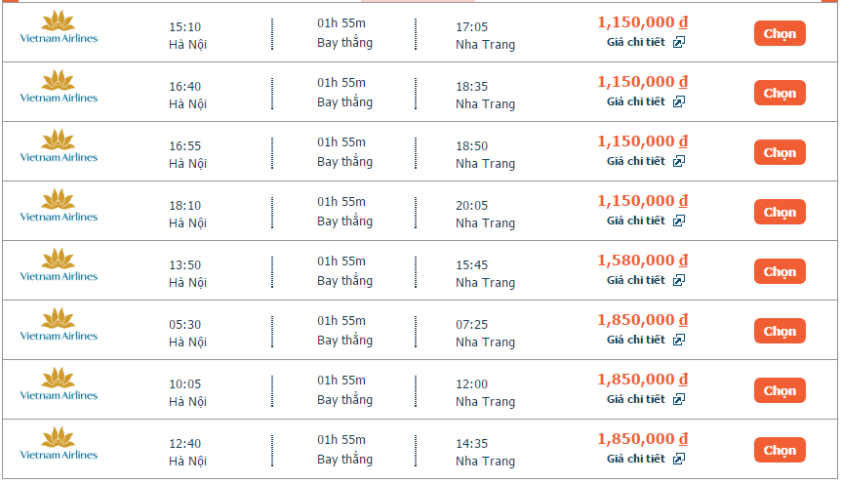Select the 1,580,000 đ flight's Chọn button
Screen dimensions: 841x483
click(x=780, y=271)
